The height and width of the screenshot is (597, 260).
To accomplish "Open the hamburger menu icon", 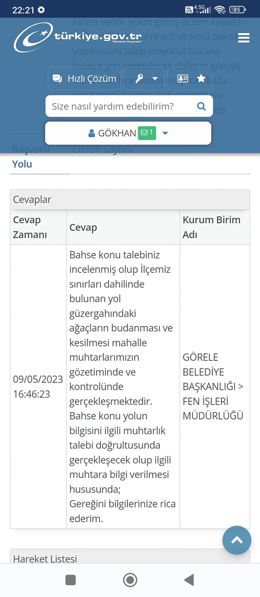I will point(244,38).
